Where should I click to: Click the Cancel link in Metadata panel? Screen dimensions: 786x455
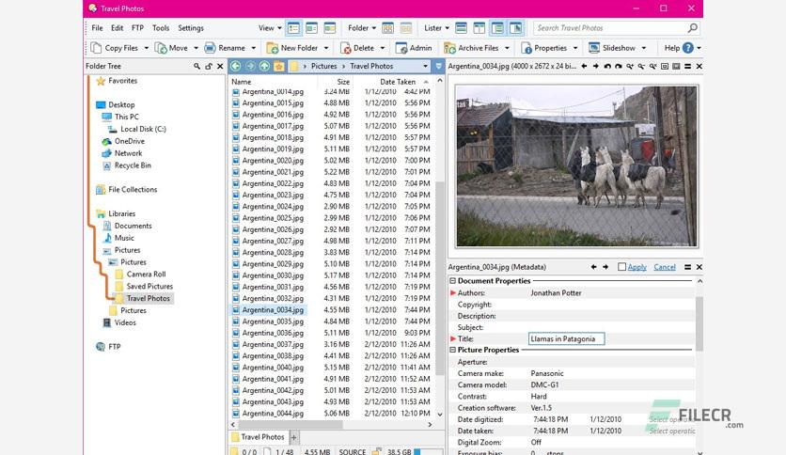coord(665,267)
